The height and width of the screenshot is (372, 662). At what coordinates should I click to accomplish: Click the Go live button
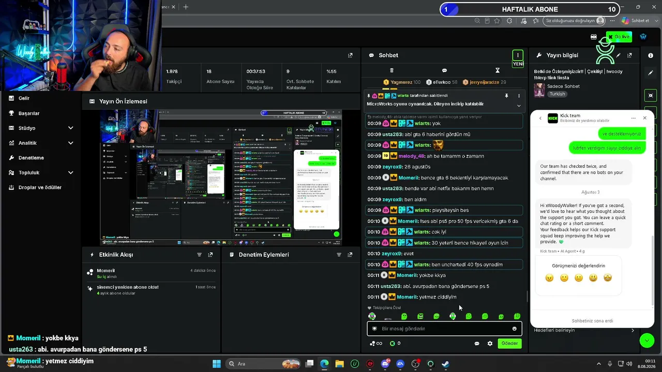click(x=619, y=37)
